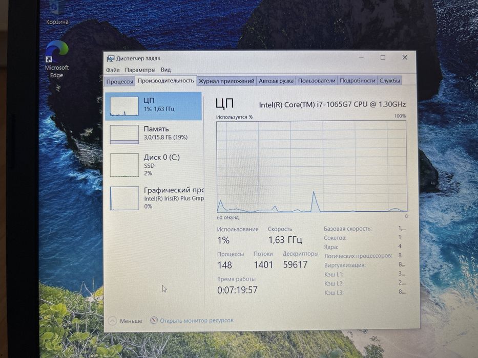Select the Память mini graph thumbnail
Image resolution: width=478 pixels, height=358 pixels.
click(x=124, y=134)
